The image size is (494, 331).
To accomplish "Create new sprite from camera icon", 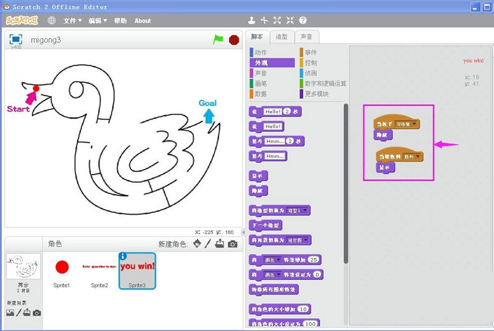I will (x=233, y=244).
